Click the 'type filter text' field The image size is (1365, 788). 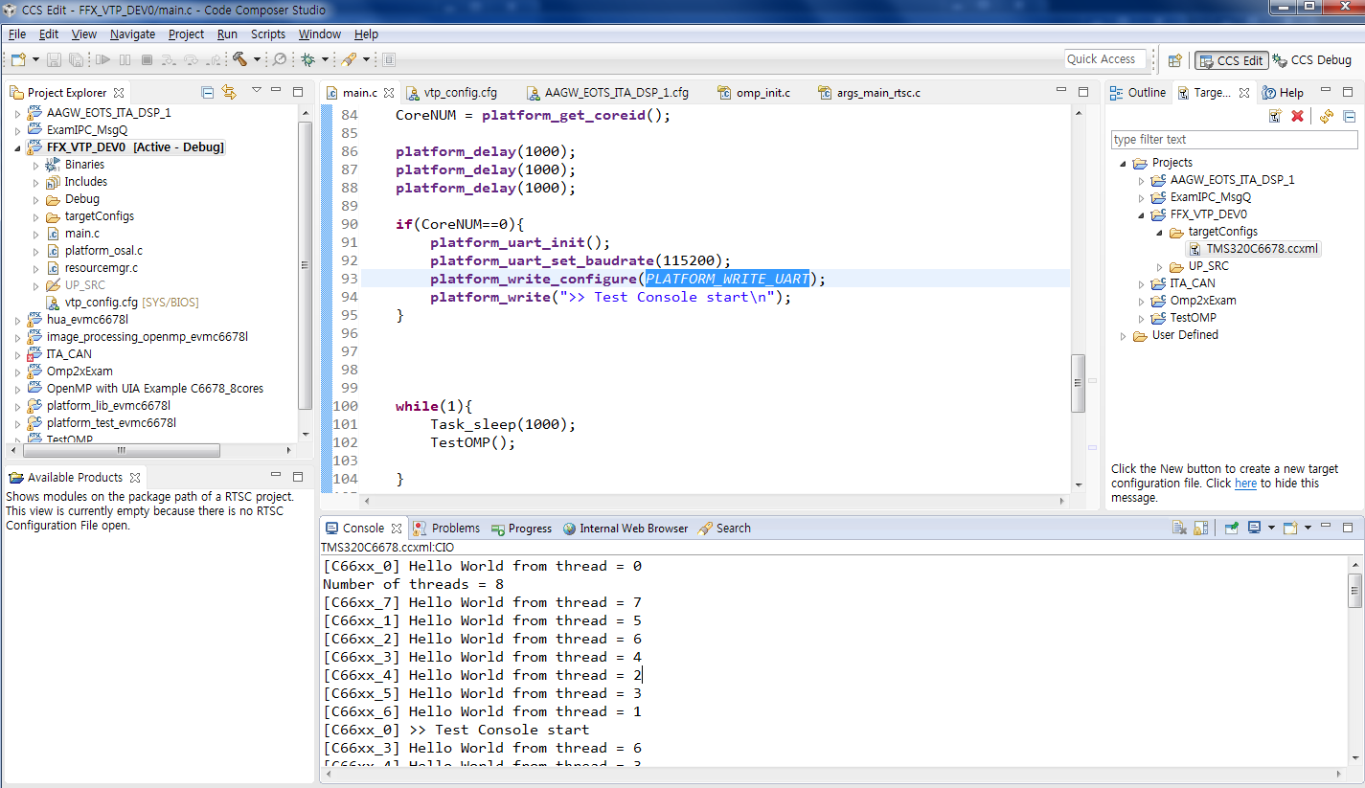tap(1234, 140)
